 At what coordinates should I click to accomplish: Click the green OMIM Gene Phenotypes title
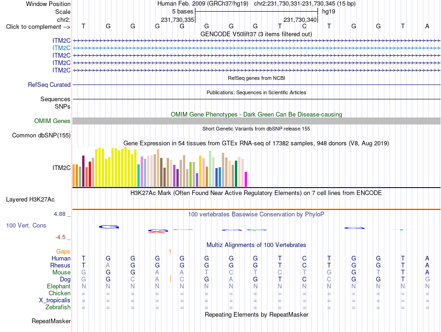257,114
